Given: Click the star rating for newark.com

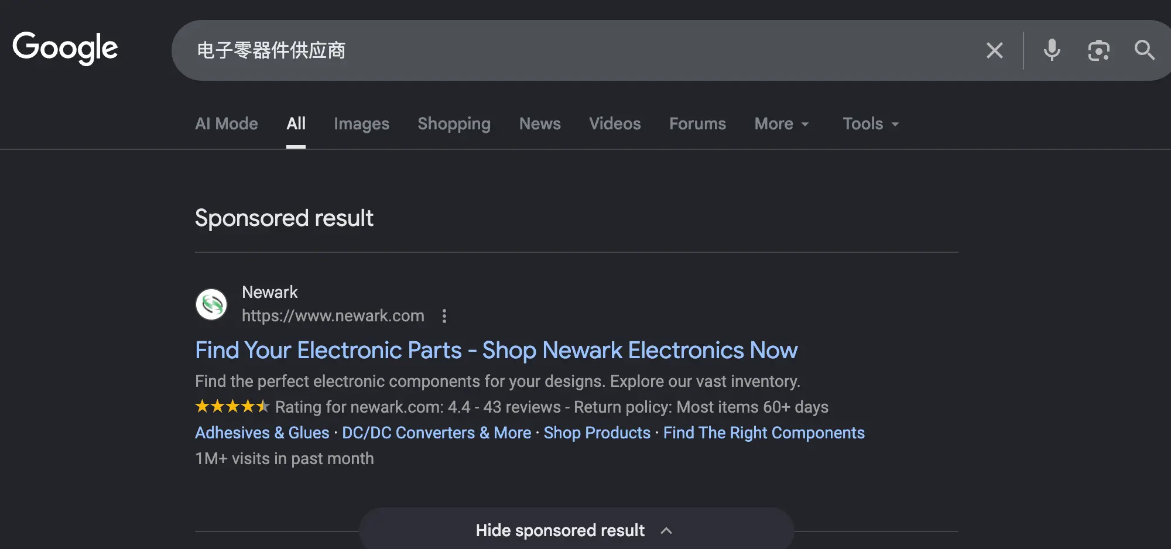Looking at the screenshot, I should click(232, 406).
